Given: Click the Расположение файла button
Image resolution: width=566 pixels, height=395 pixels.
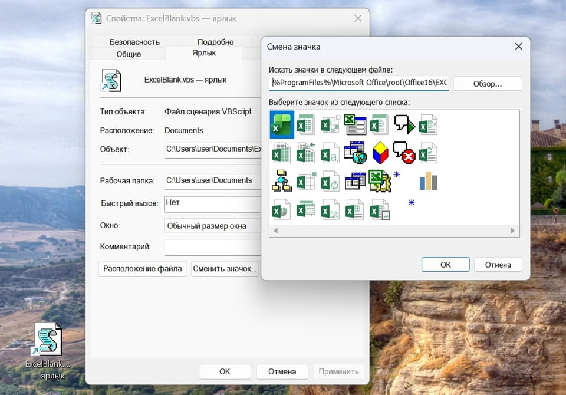Looking at the screenshot, I should [x=143, y=269].
